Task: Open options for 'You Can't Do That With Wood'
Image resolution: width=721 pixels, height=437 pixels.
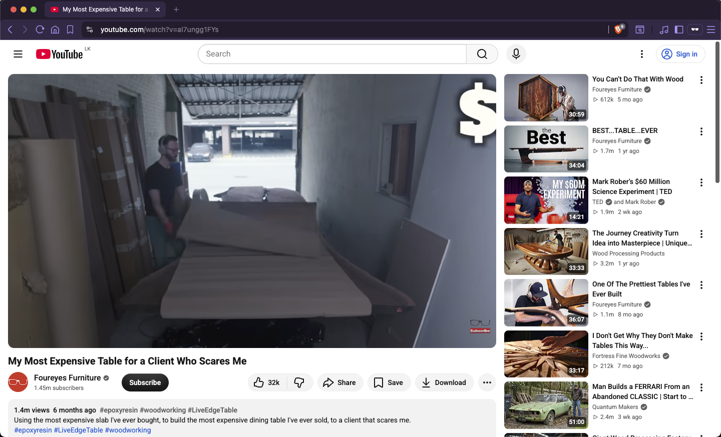Action: (x=701, y=80)
